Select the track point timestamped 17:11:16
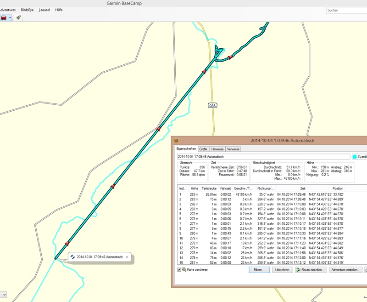The height and width of the screenshot is (302, 367). (x=261, y=238)
